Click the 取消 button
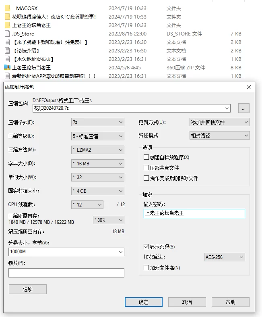 tap(187, 302)
